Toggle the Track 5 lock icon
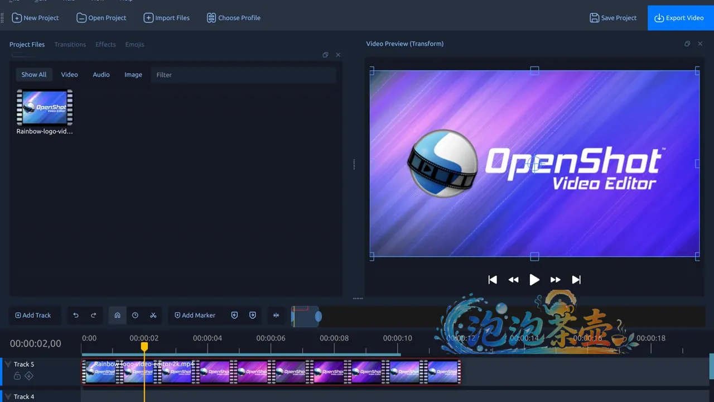 17,376
